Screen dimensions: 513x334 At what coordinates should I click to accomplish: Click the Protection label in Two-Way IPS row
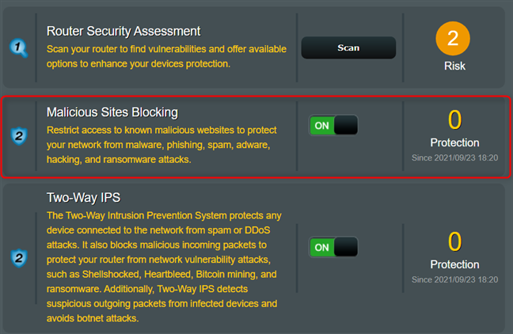[454, 264]
